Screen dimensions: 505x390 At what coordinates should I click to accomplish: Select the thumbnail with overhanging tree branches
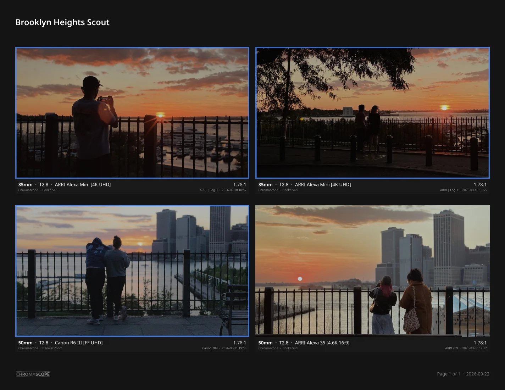(x=372, y=113)
